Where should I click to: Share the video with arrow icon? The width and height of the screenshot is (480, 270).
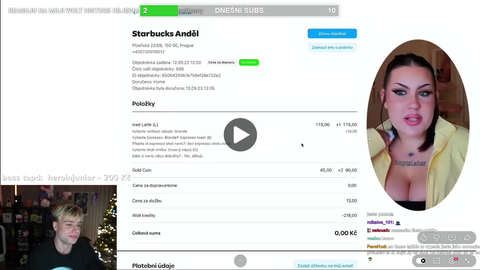tap(467, 238)
